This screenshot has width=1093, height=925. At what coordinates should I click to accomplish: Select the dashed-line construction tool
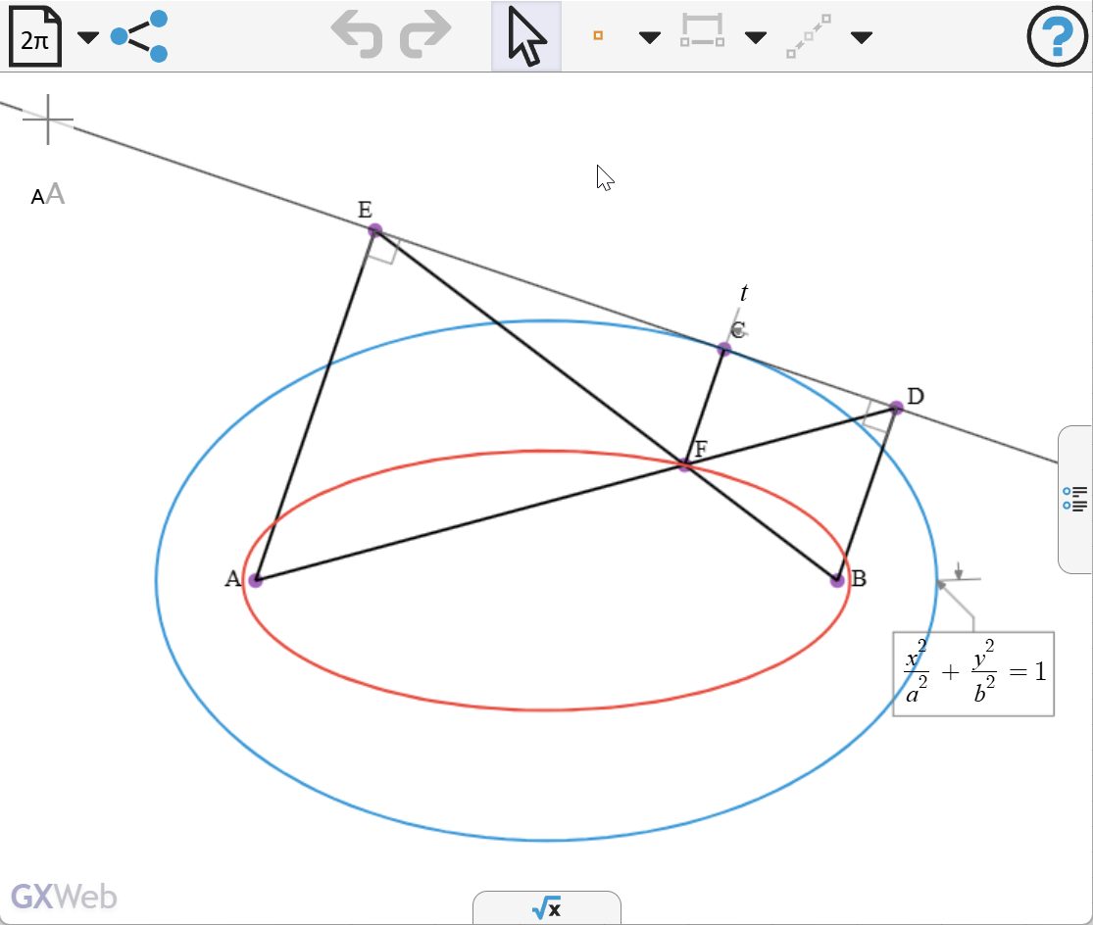[809, 36]
